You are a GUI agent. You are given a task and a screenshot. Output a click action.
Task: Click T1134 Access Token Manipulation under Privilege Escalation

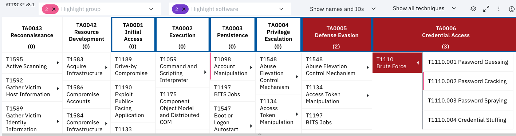point(279,112)
